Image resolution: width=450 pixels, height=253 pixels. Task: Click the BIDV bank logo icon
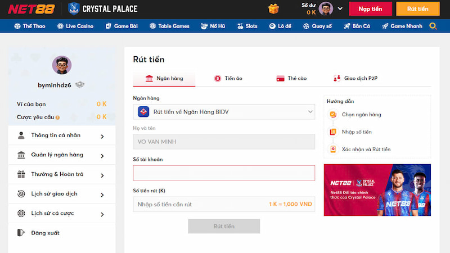(143, 111)
